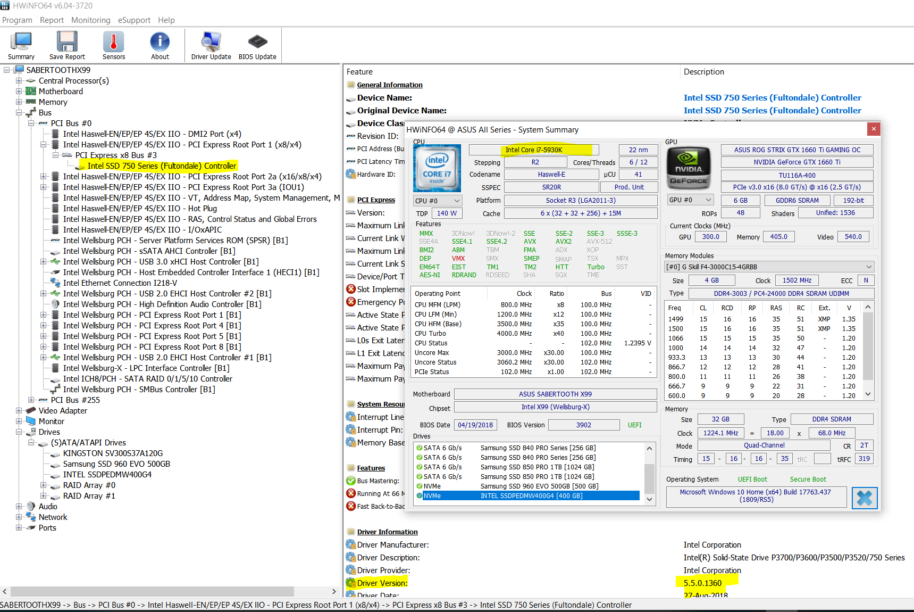Click Emergency Power red cross icon
This screenshot has height=612, width=914.
click(351, 302)
